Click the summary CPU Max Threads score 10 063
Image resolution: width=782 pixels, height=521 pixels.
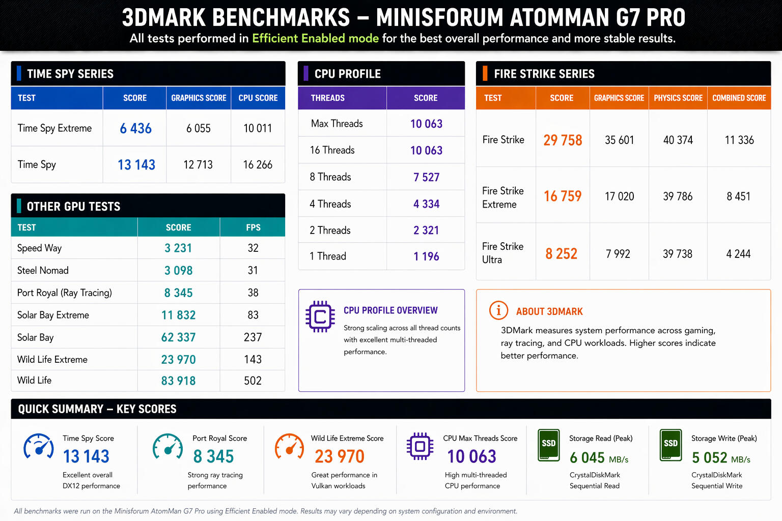(471, 457)
